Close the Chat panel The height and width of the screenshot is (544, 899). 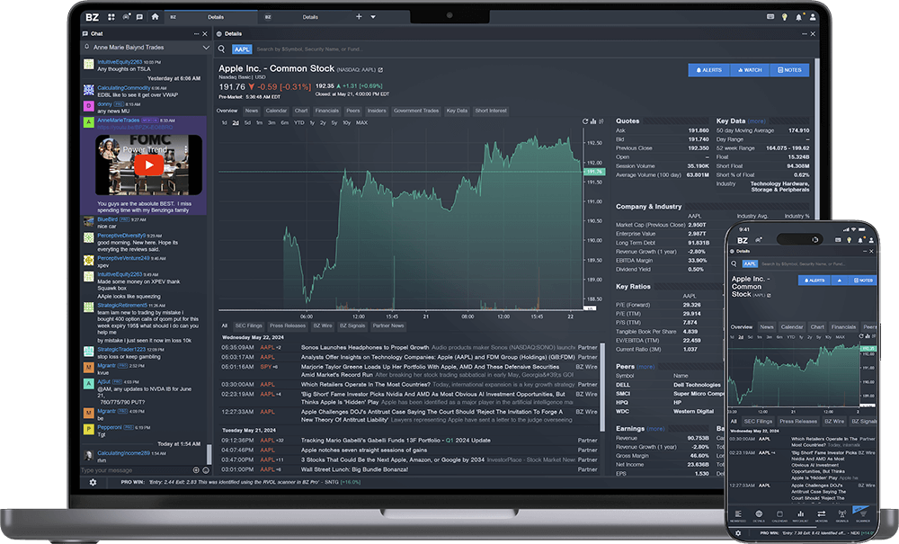coord(205,34)
